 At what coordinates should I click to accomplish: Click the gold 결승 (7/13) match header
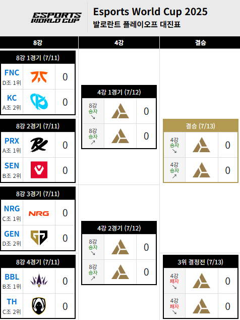click(x=201, y=126)
